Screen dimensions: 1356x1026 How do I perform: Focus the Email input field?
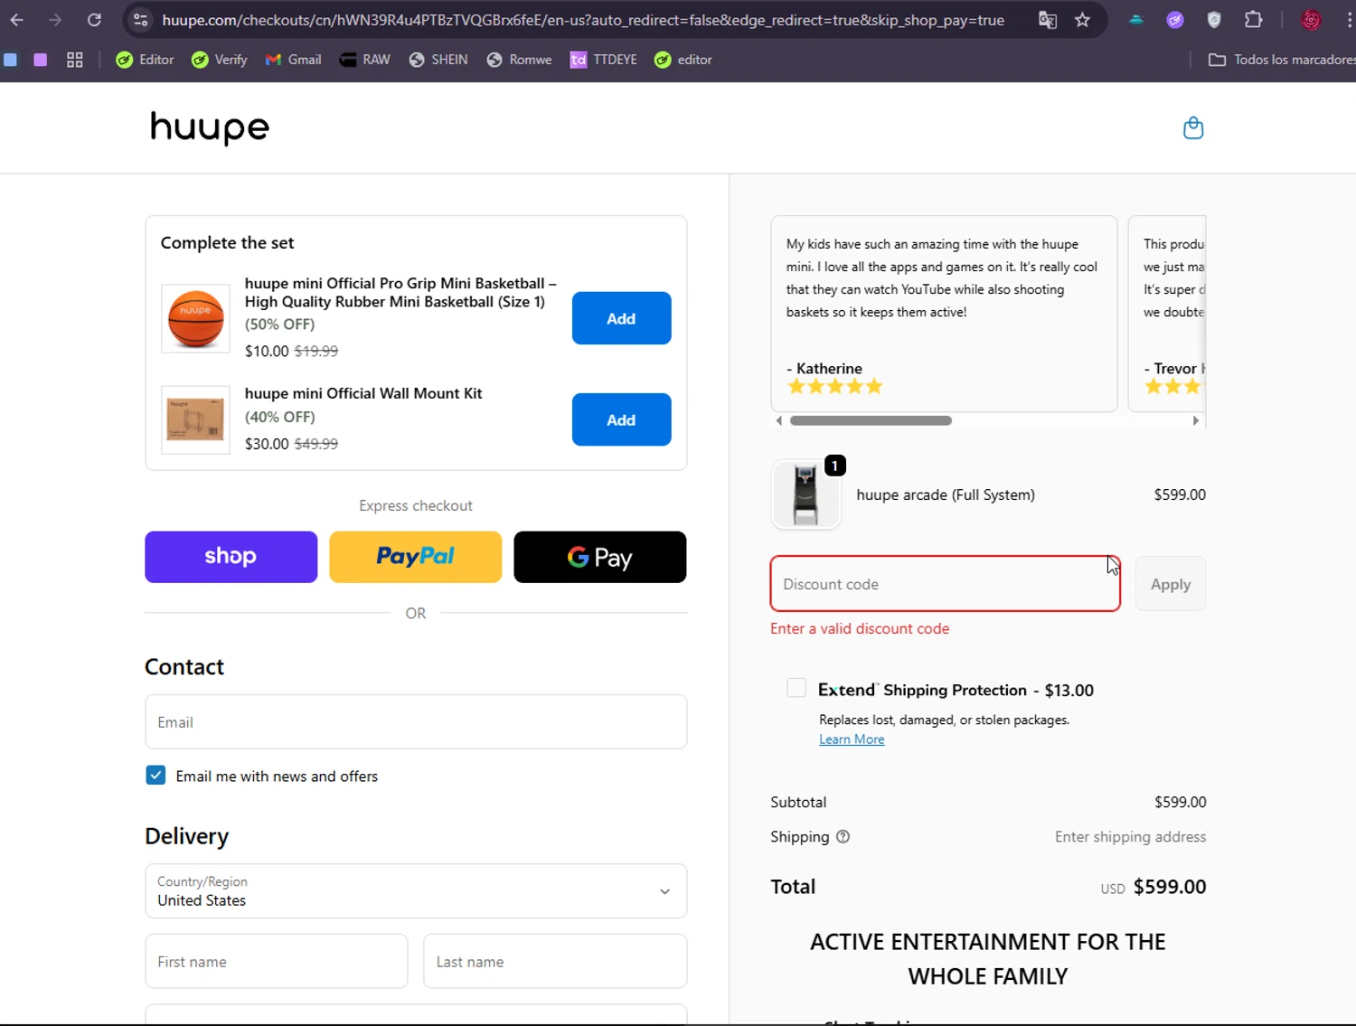pyautogui.click(x=416, y=721)
